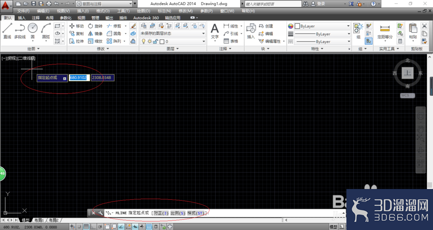Screen dimensions: 433x230
Task: Toggle Snap mode in status bar
Action: 79,227
